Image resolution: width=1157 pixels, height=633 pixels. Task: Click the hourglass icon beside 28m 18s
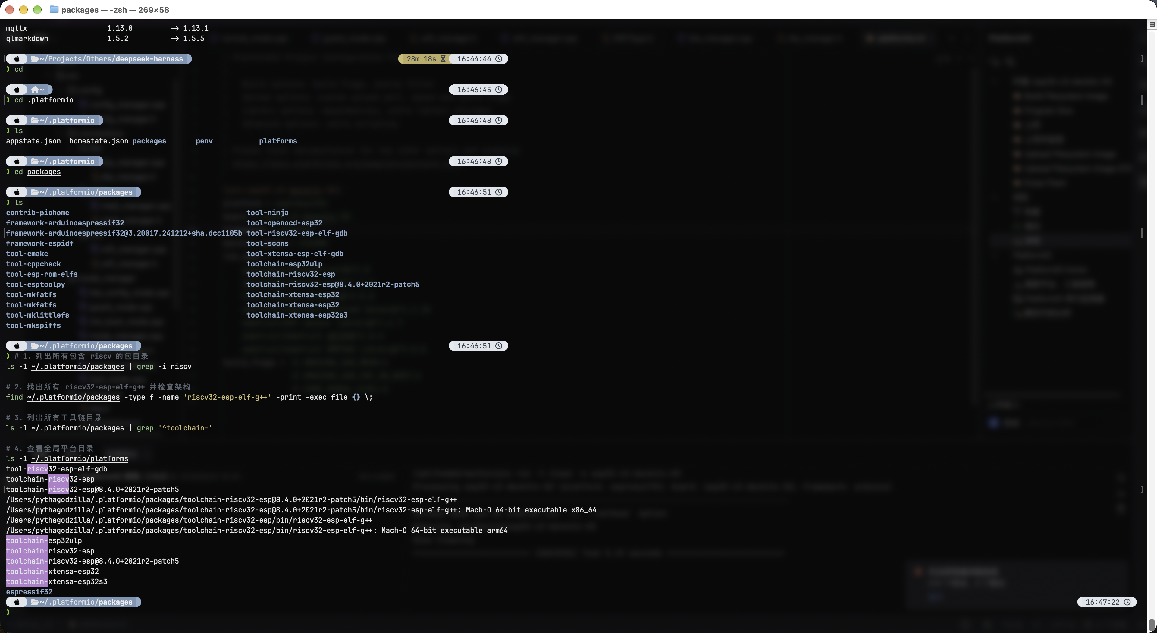pyautogui.click(x=443, y=59)
